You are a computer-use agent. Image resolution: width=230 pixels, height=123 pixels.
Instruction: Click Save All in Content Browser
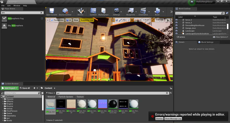pyautogui.click(x=25, y=88)
